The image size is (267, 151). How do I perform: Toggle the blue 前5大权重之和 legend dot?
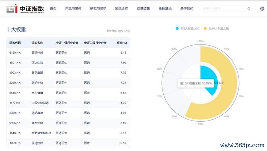(177, 29)
